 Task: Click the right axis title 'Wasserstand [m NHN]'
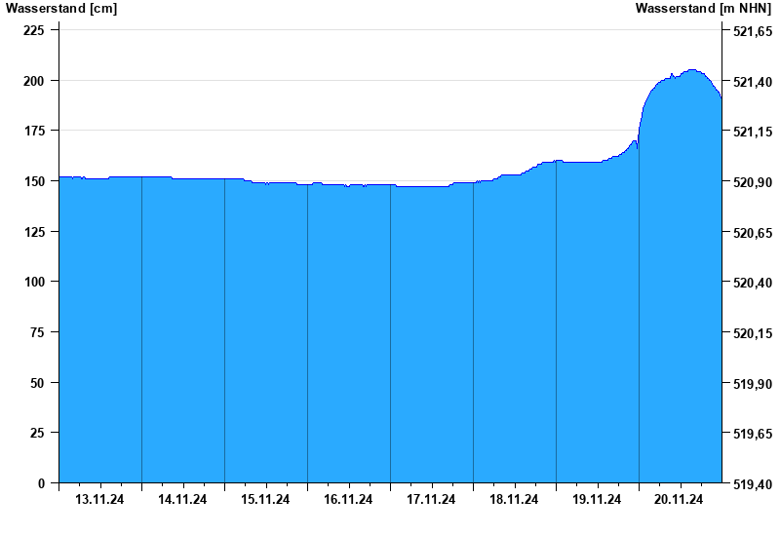tap(703, 9)
